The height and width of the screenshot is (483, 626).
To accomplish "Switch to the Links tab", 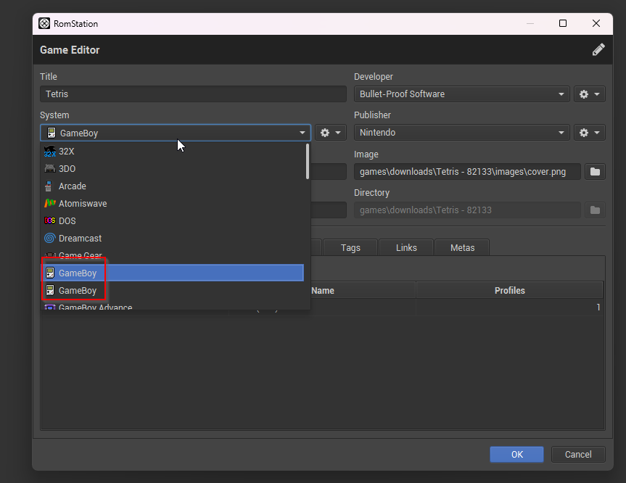I will pos(406,248).
